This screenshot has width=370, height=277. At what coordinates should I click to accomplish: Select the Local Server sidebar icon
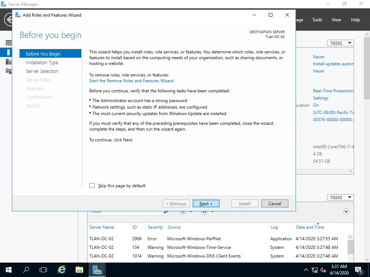(8, 52)
